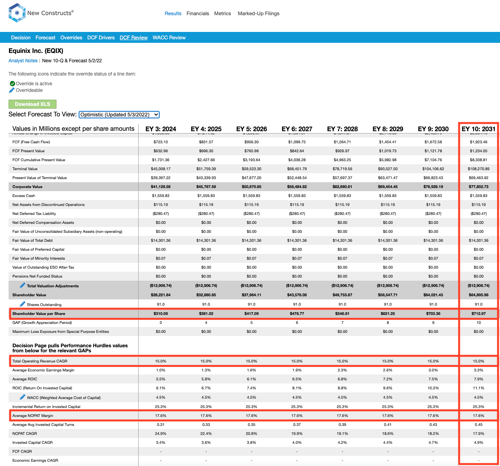Click the FCF Present Value row label

(x=28, y=151)
